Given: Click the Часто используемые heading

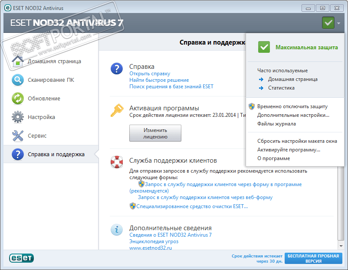Looking at the screenshot, I should 282,71.
